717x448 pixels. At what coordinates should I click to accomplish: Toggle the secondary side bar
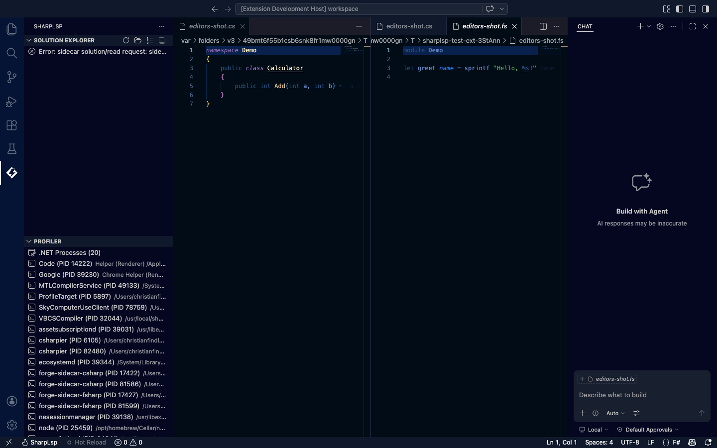coord(706,9)
